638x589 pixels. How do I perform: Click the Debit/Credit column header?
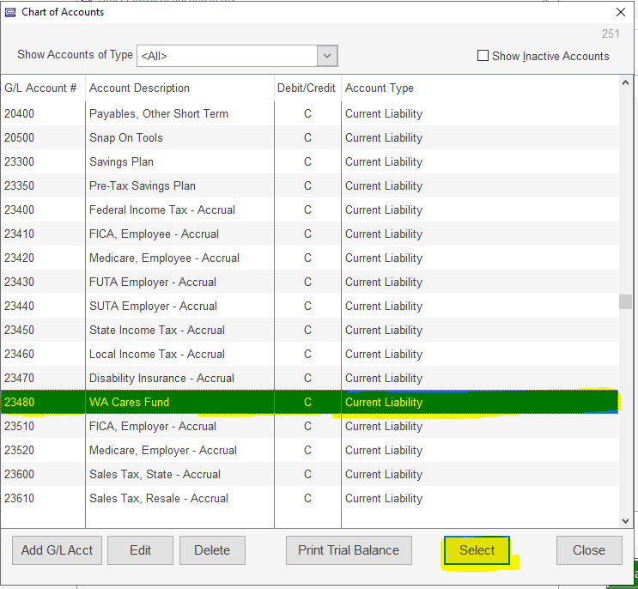(307, 88)
